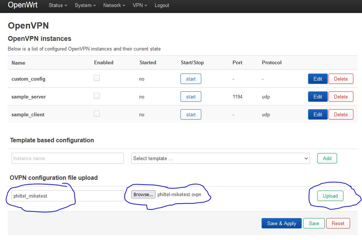Edit the sample_client instance

(318, 114)
